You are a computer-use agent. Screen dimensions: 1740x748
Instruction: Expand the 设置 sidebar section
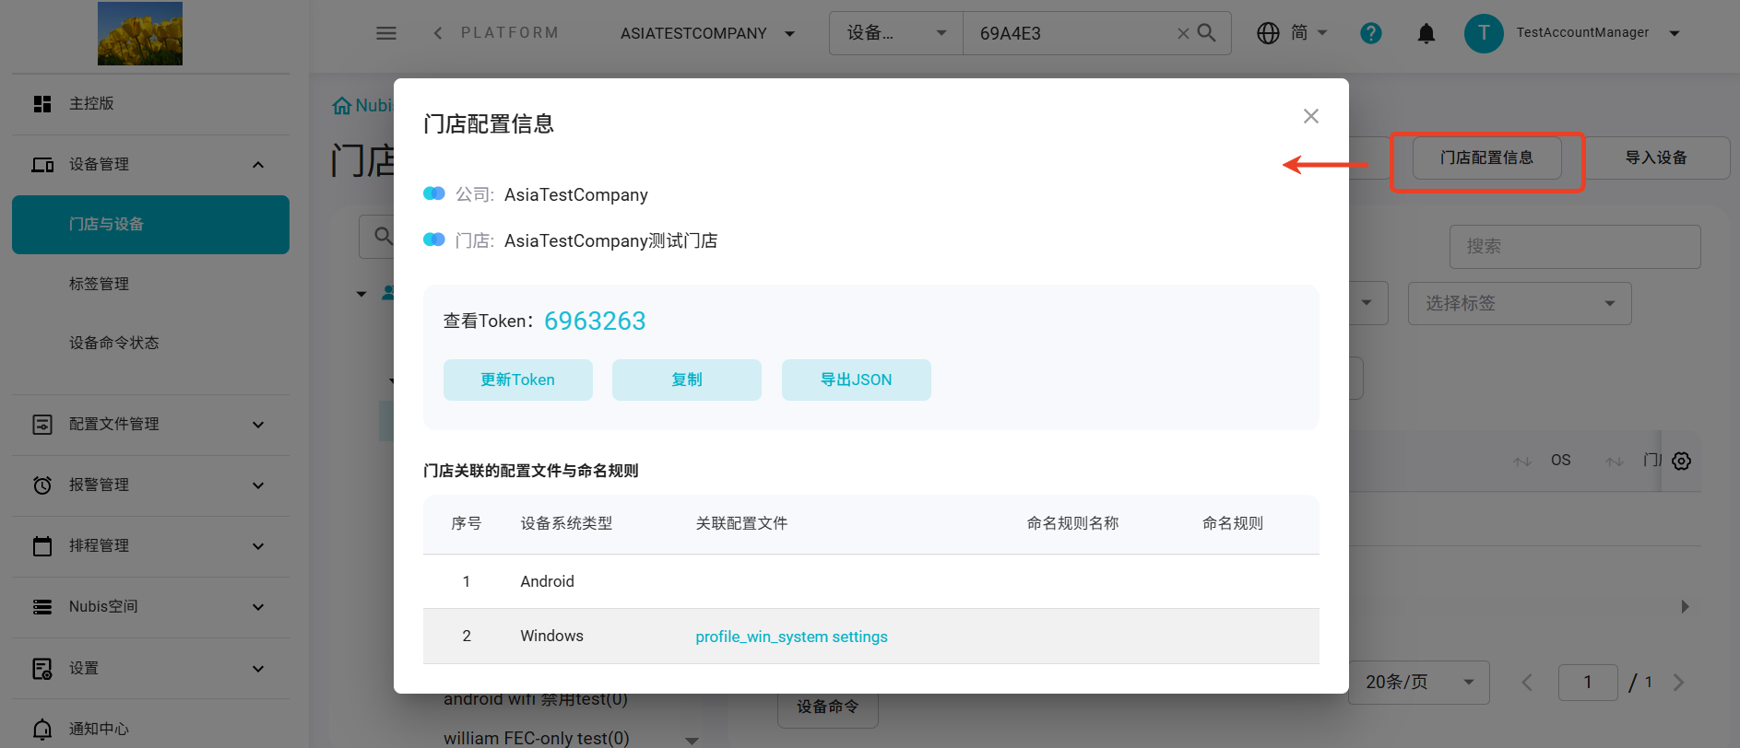258,669
